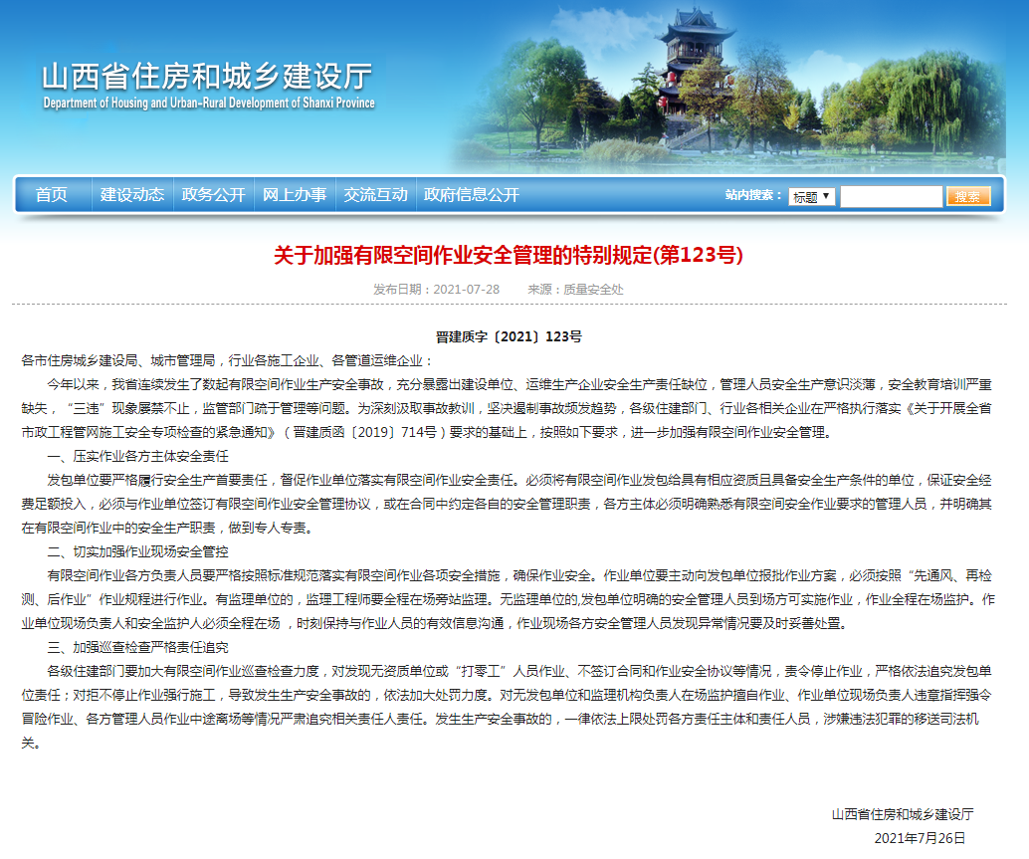
Task: Click the 发布日期 2021-07-28 publish date text
Action: [436, 290]
